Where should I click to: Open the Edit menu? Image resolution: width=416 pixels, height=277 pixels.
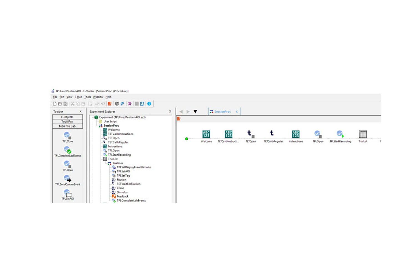click(62, 97)
